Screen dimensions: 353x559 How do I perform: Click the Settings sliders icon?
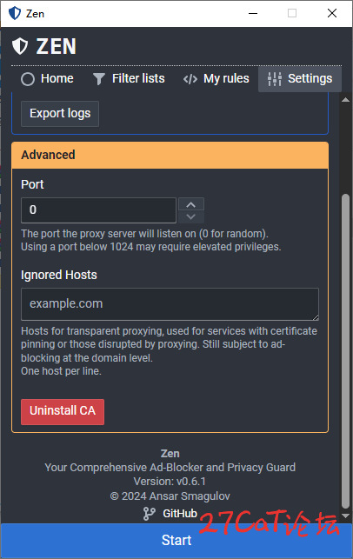275,79
